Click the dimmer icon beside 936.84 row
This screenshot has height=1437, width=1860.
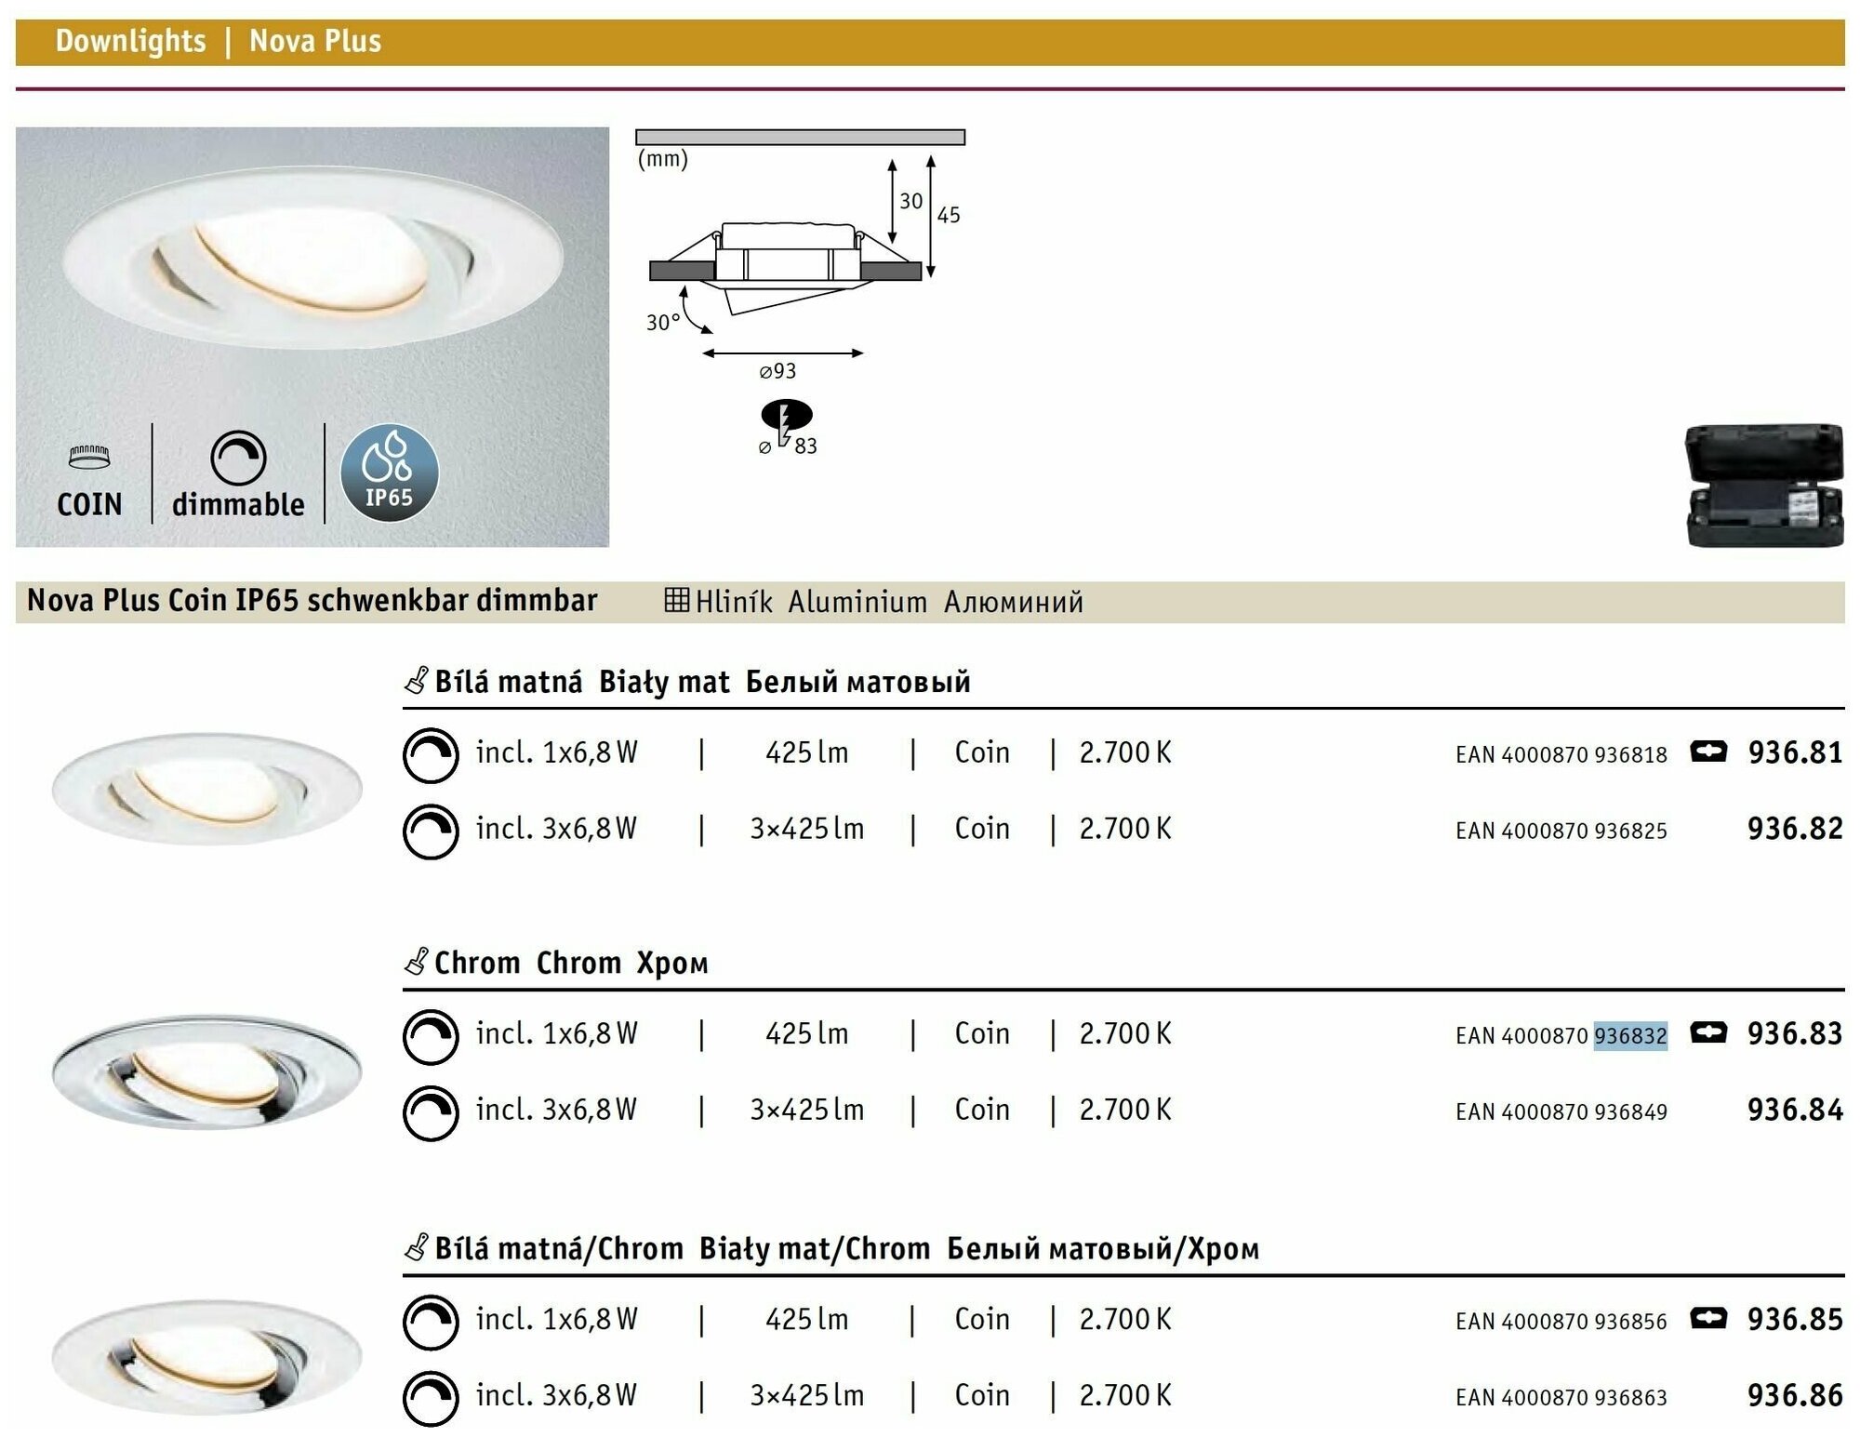tap(431, 1111)
